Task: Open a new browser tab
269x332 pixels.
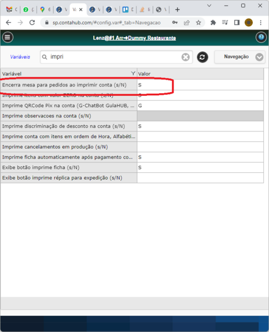Action: point(177,9)
